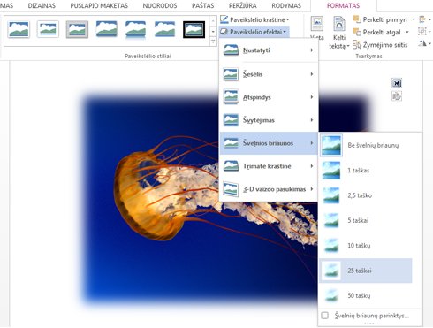Open the group objects dropdown

[424, 32]
